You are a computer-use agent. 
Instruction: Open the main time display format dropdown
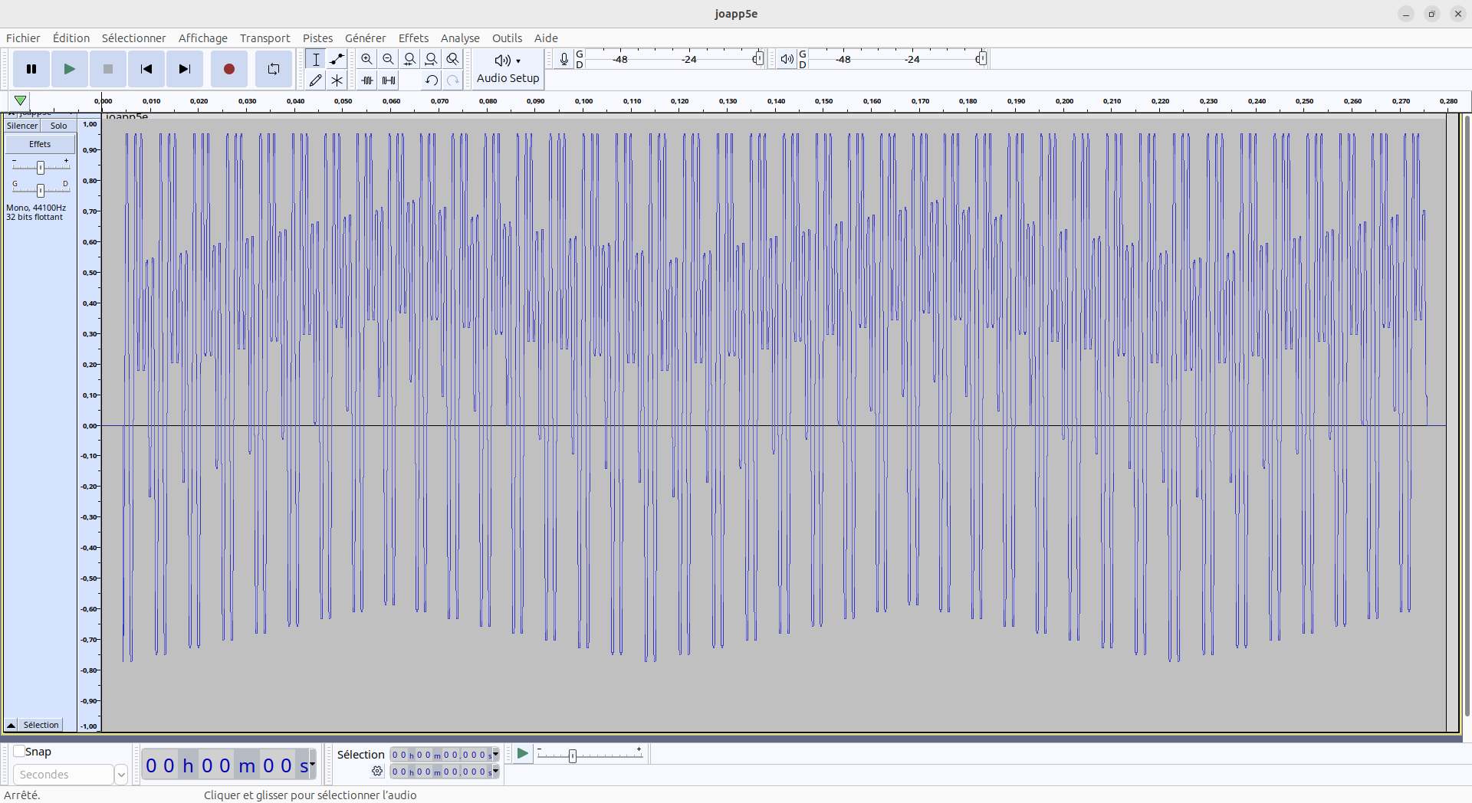click(x=312, y=765)
